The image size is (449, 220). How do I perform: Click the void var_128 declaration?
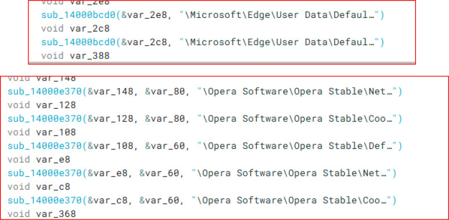tap(42, 105)
